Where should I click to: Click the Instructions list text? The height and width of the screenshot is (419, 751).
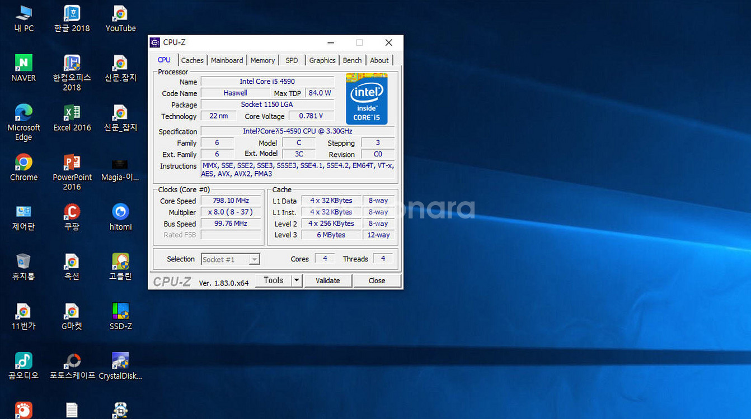[x=298, y=170]
